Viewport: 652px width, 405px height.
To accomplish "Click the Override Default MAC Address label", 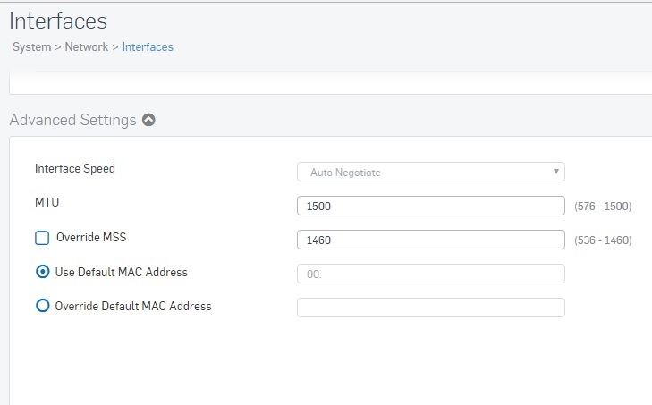I will tap(133, 306).
